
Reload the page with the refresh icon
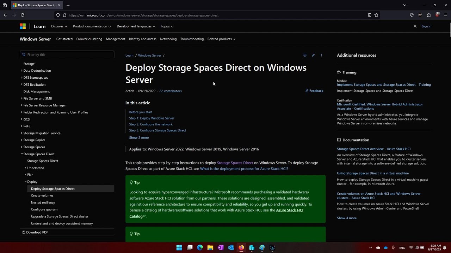23,15
